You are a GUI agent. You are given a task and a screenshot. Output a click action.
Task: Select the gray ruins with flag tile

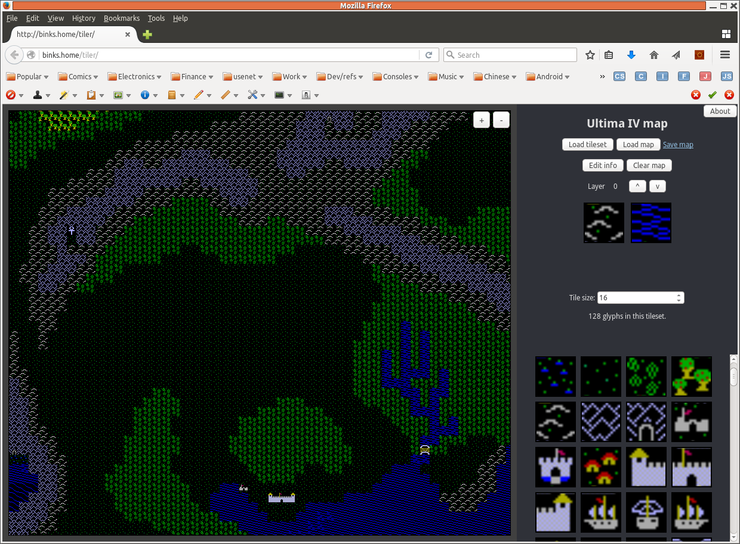pos(692,422)
